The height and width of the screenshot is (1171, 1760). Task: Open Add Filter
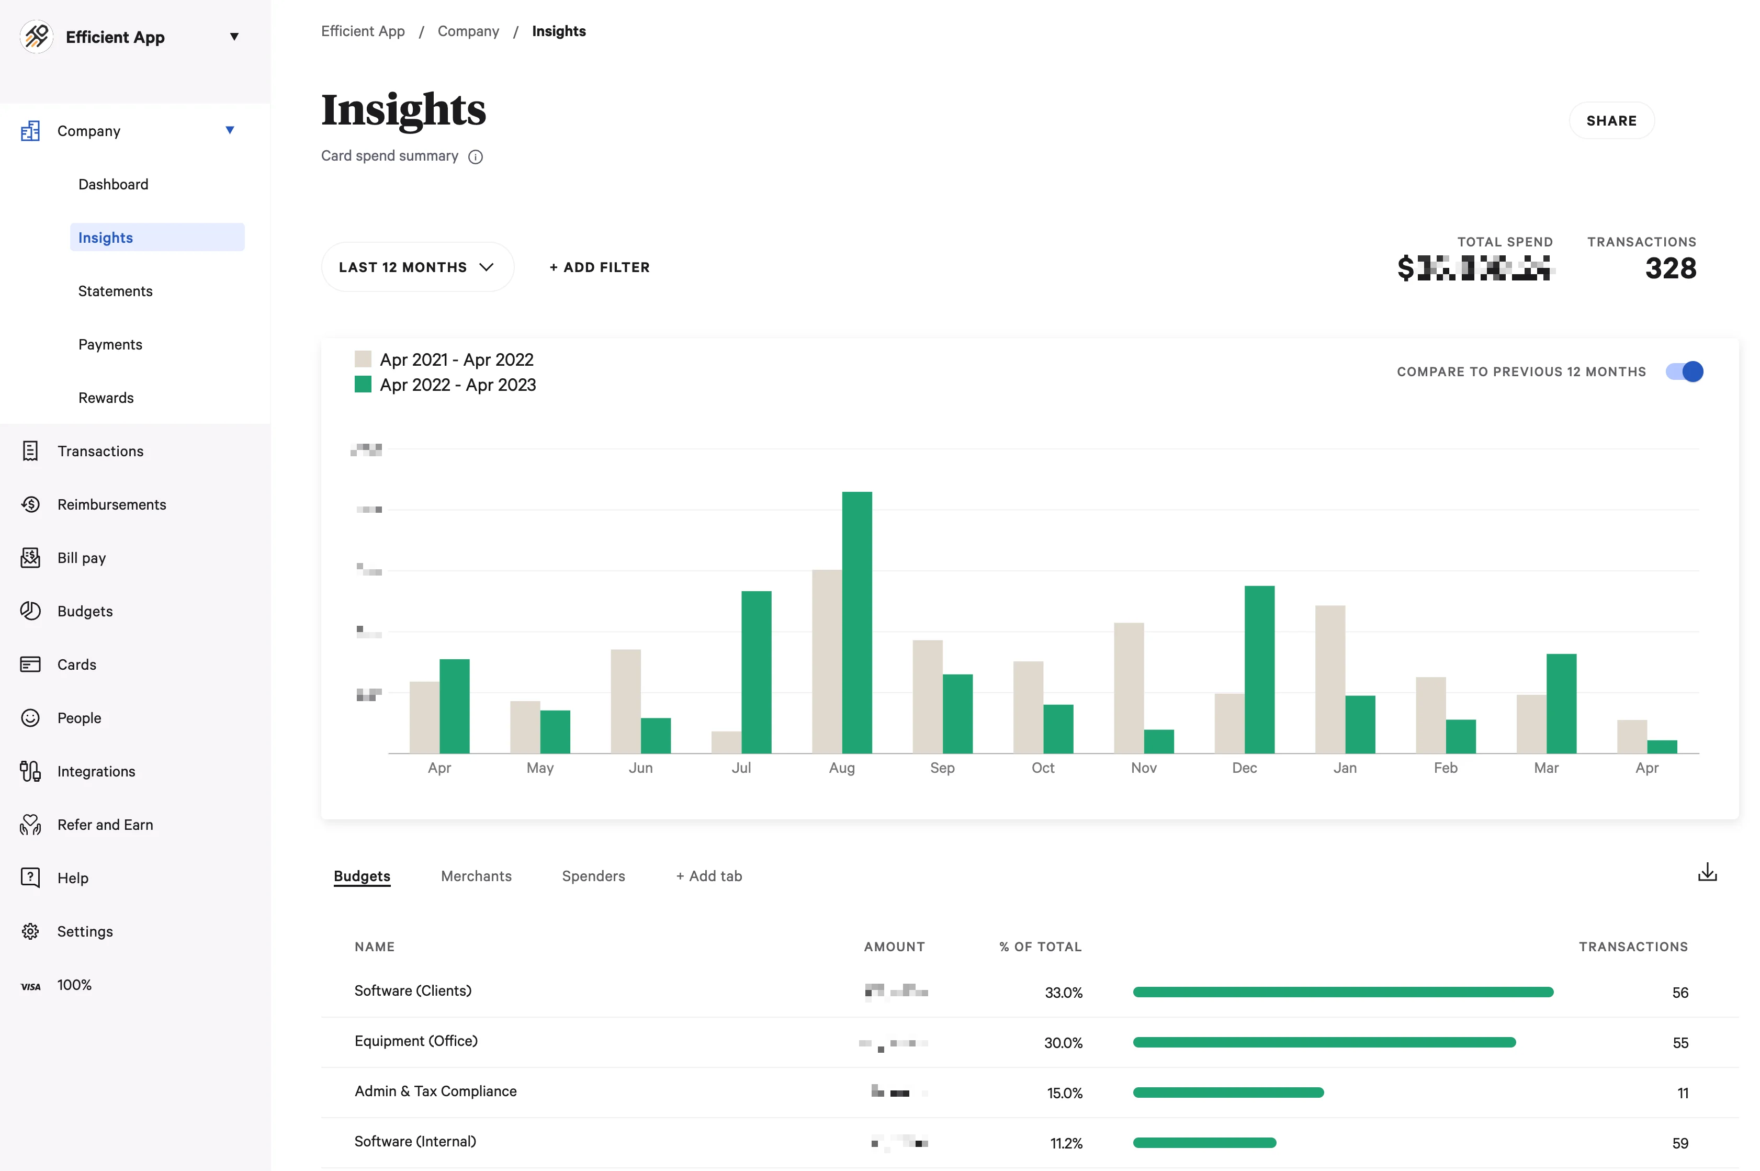click(x=599, y=267)
